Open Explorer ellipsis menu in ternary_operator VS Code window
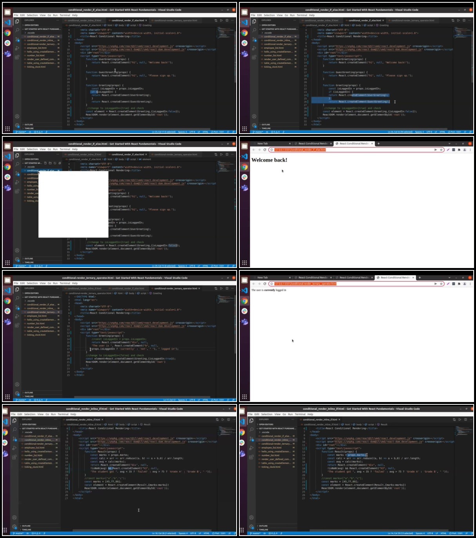 (58, 288)
